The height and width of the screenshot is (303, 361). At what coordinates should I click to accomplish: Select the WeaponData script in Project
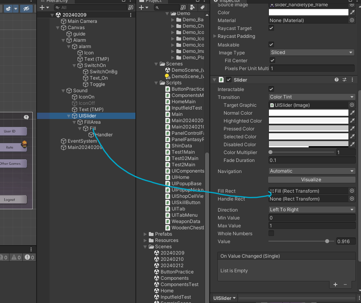click(x=185, y=221)
